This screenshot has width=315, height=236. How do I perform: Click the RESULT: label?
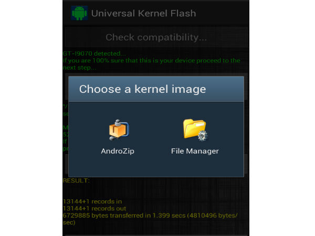pyautogui.click(x=76, y=180)
